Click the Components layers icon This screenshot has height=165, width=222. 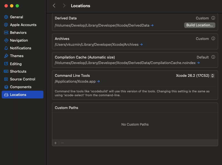click(x=6, y=87)
